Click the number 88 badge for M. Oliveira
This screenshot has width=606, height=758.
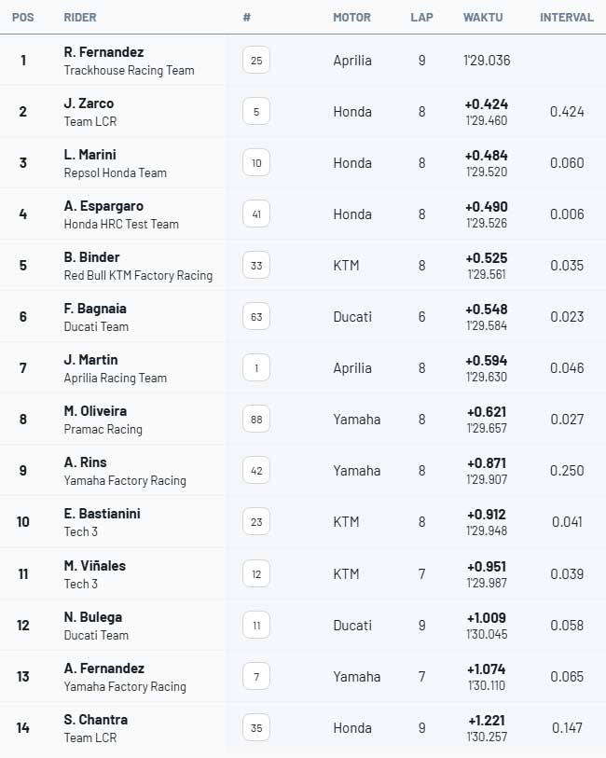256,420
